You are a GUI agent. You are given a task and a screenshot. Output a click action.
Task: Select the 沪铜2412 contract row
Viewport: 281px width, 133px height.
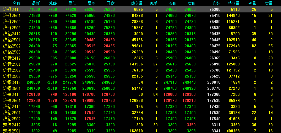pyautogui.click(x=140, y=10)
